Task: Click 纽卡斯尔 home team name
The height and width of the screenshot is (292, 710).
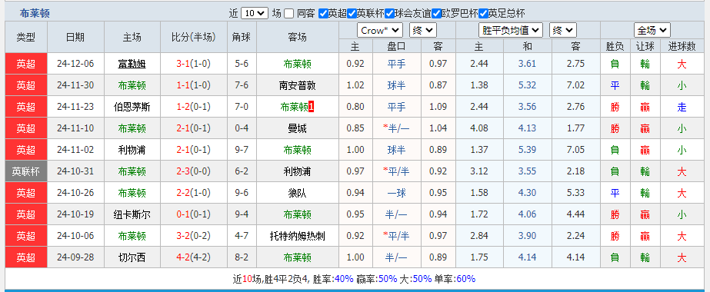Action: (x=132, y=214)
